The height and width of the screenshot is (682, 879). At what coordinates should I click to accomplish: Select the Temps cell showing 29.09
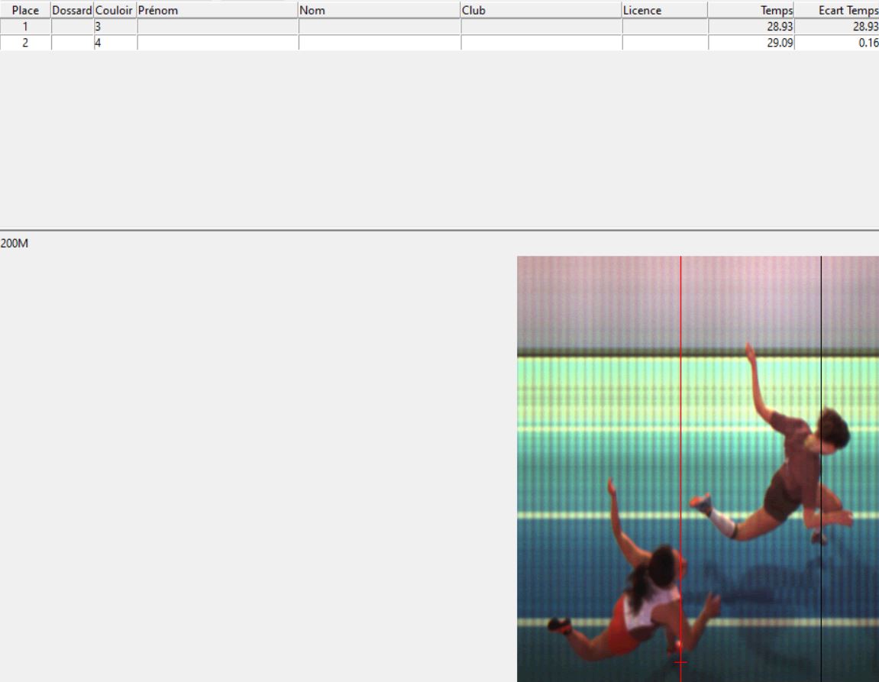[751, 43]
